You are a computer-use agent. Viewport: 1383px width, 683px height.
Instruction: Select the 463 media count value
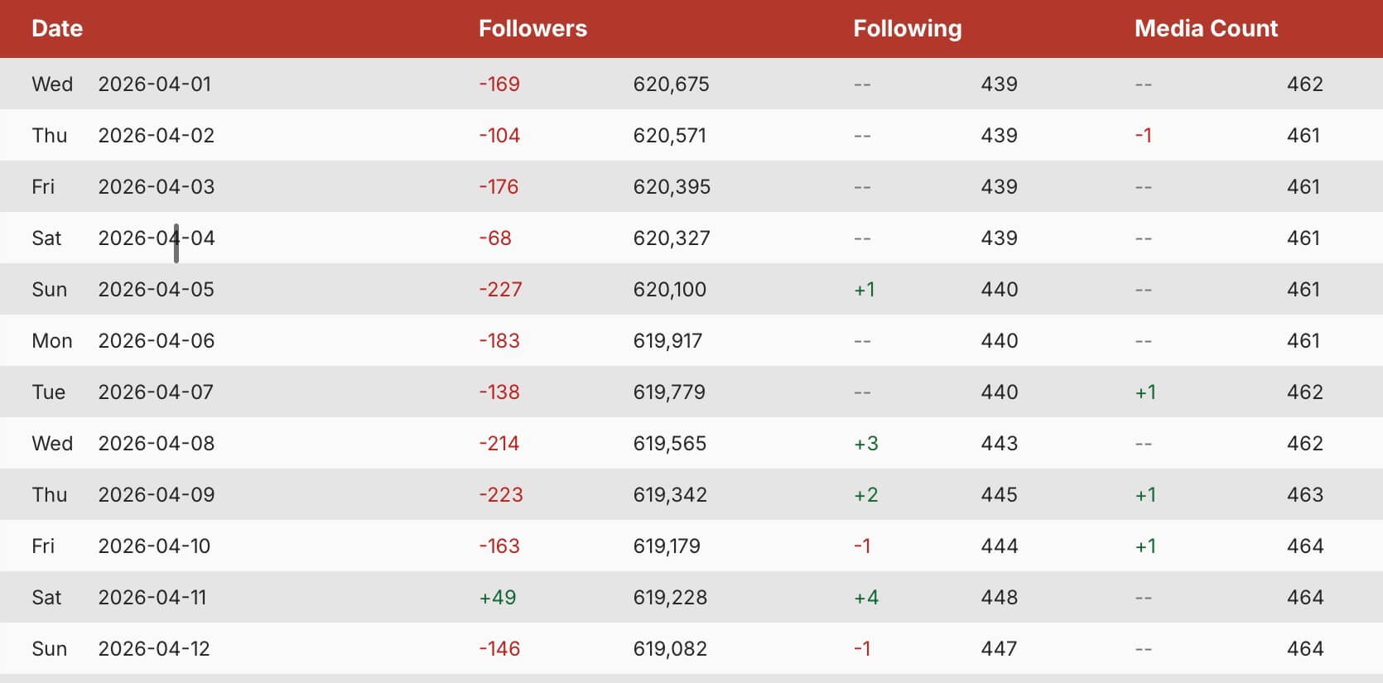[1304, 495]
